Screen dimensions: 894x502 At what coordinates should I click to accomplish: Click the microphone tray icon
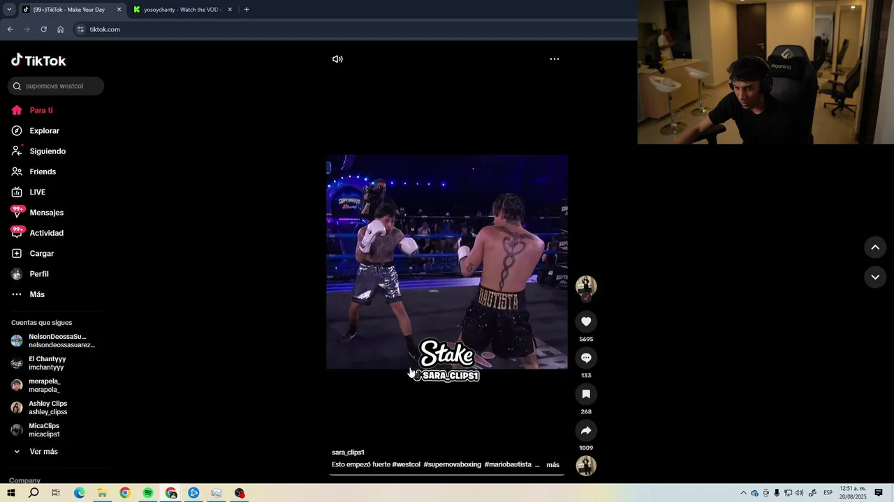(x=777, y=493)
